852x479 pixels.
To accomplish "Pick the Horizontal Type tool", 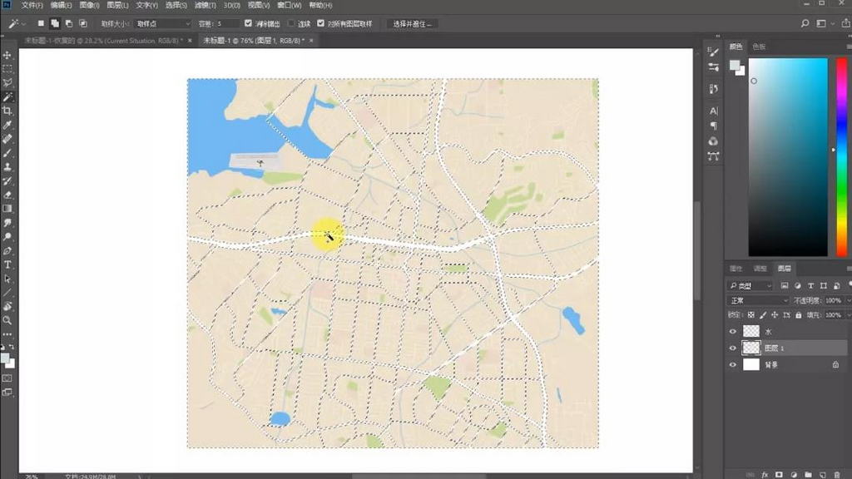I will tap(7, 264).
